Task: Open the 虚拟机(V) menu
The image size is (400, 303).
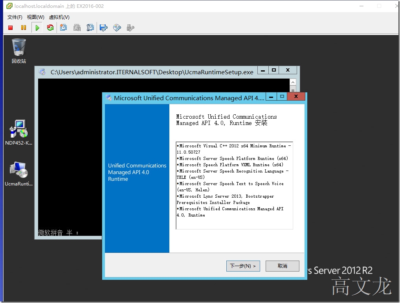Action: (x=59, y=17)
